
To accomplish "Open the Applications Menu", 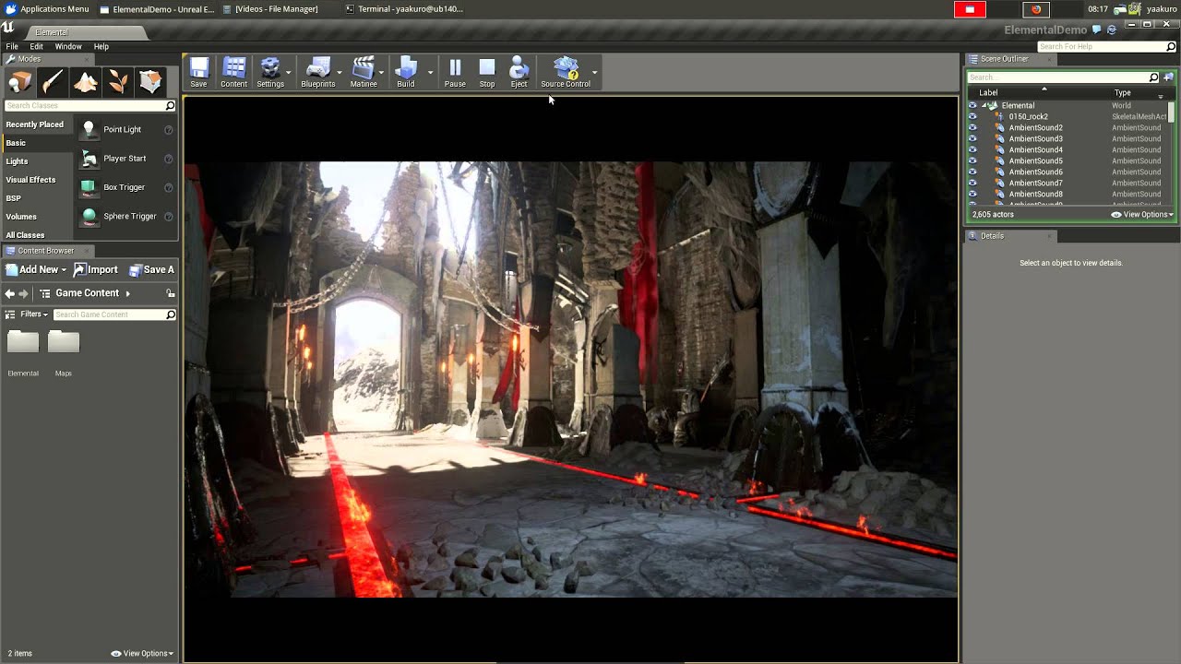I will (47, 9).
